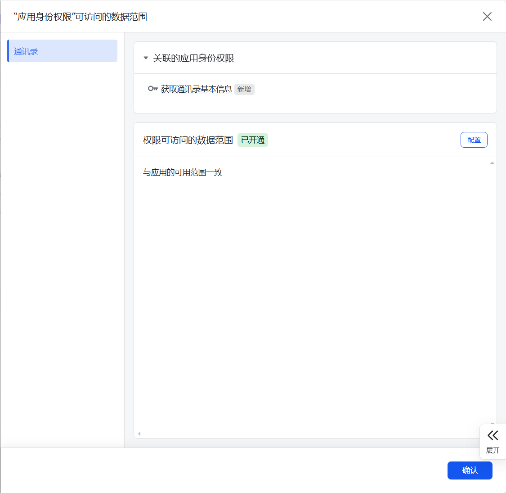Click the dialog title "应用身份权限"可访问的数据范围
Screen dimensions: 506x493
point(81,17)
